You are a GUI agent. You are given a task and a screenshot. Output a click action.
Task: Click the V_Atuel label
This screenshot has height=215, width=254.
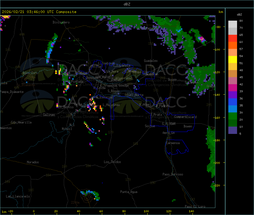(x=145, y=105)
